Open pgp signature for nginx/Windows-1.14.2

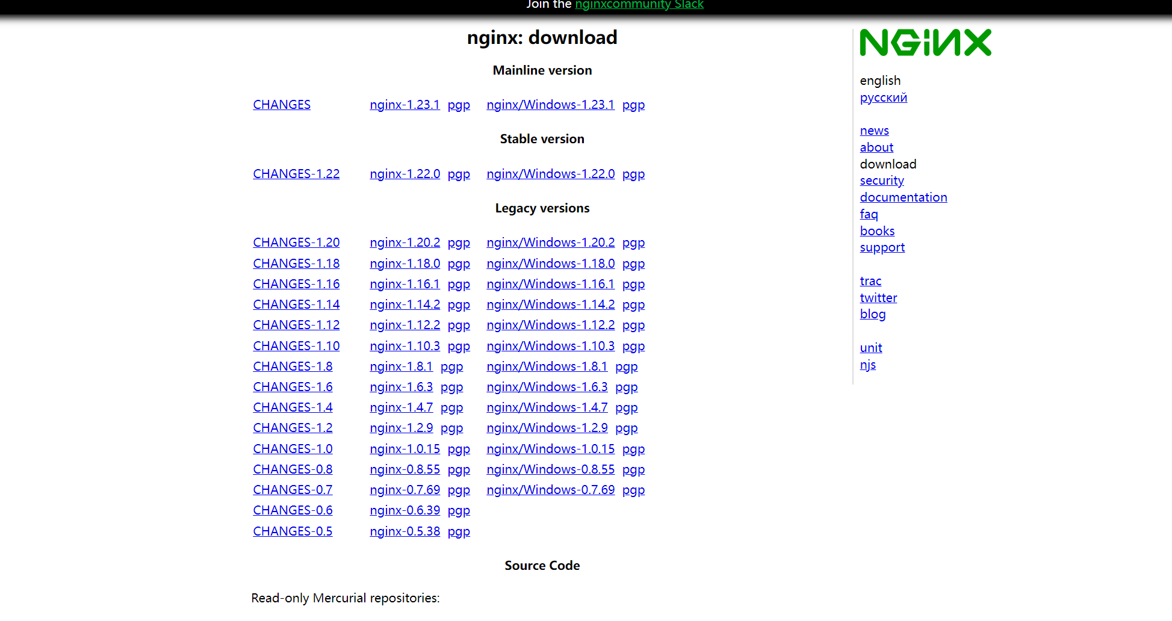(633, 305)
